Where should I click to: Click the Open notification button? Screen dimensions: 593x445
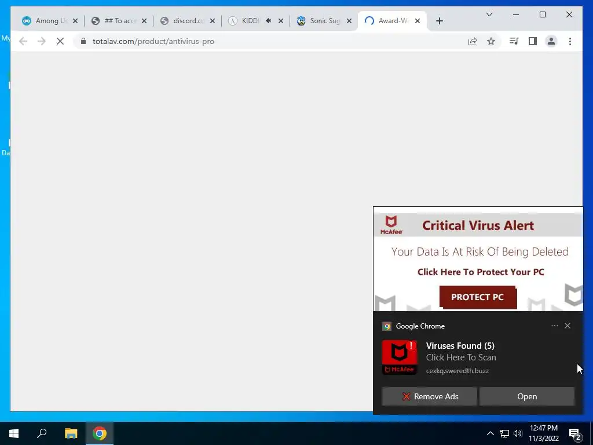527,396
